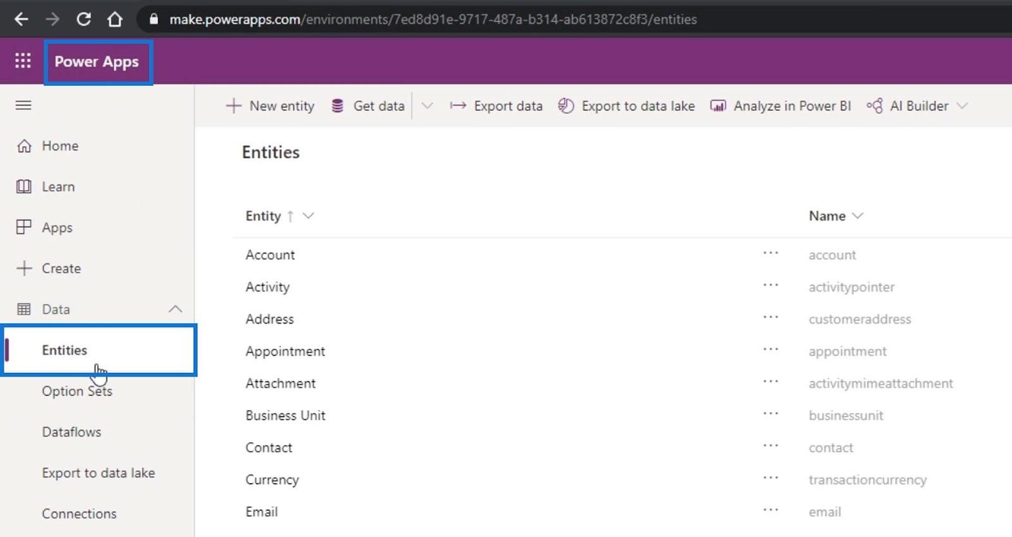This screenshot has width=1012, height=537.
Task: Select Entities in the Data menu
Action: (x=99, y=350)
